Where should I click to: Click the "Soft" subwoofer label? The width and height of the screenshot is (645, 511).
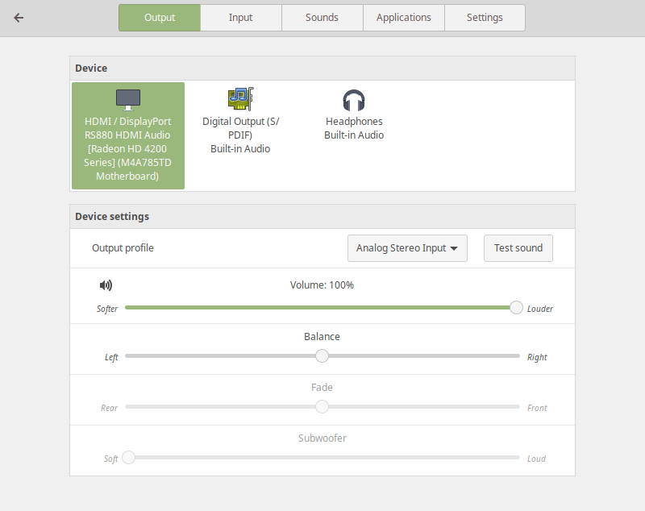point(110,459)
